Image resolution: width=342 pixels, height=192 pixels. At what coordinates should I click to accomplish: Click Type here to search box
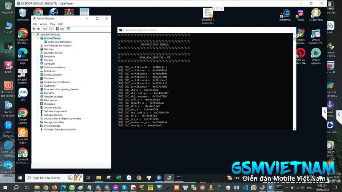(54, 178)
